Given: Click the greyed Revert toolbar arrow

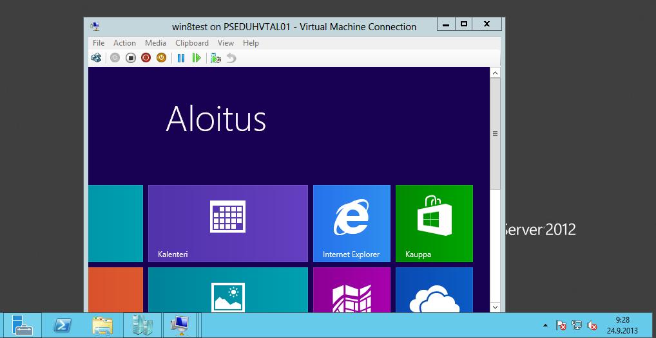Looking at the screenshot, I should tap(231, 58).
